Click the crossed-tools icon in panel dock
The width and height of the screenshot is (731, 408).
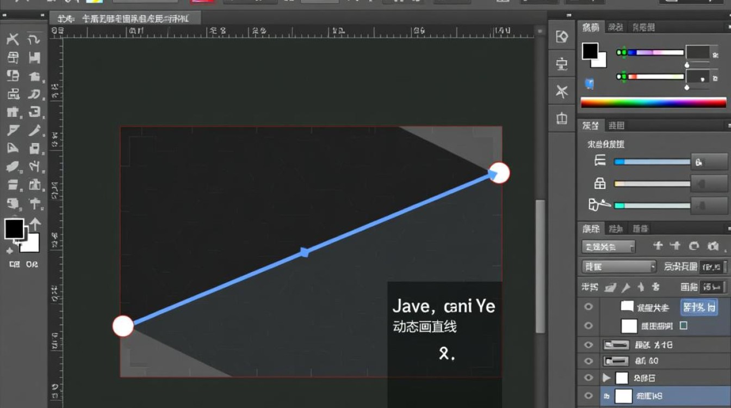562,91
